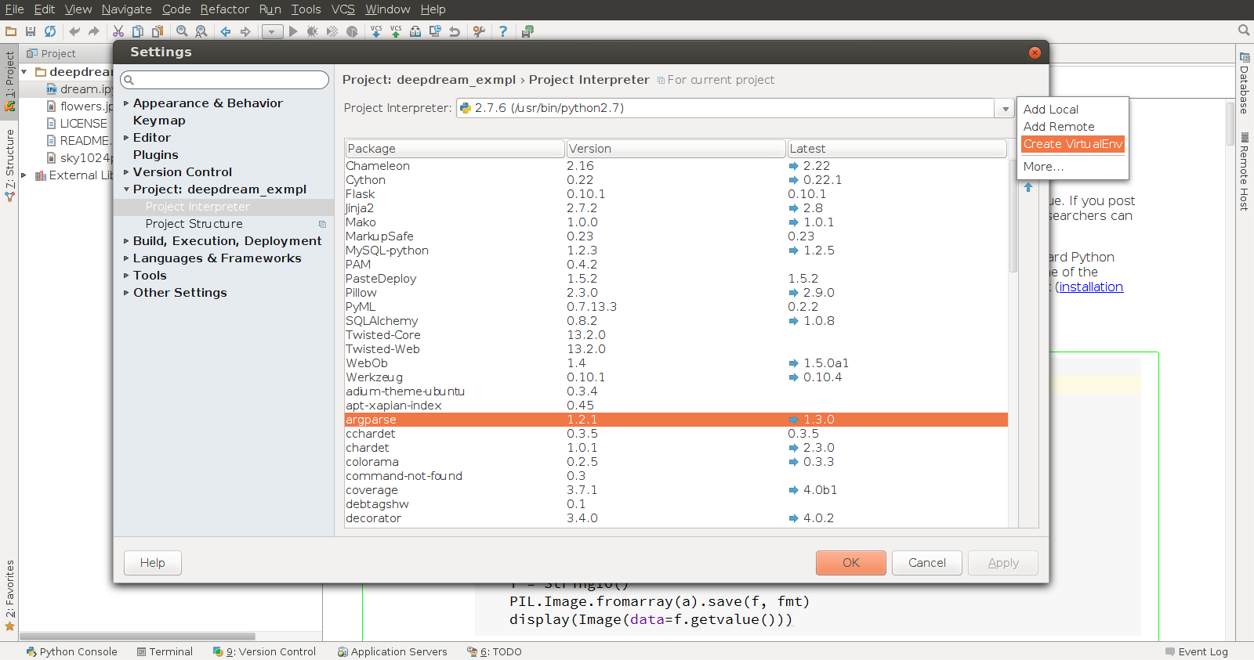Expand Appearance & Behavior settings

point(126,103)
